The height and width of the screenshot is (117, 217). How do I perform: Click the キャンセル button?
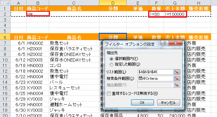(169, 102)
